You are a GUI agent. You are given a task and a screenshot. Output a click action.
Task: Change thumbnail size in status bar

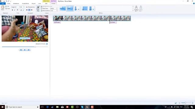(176, 103)
